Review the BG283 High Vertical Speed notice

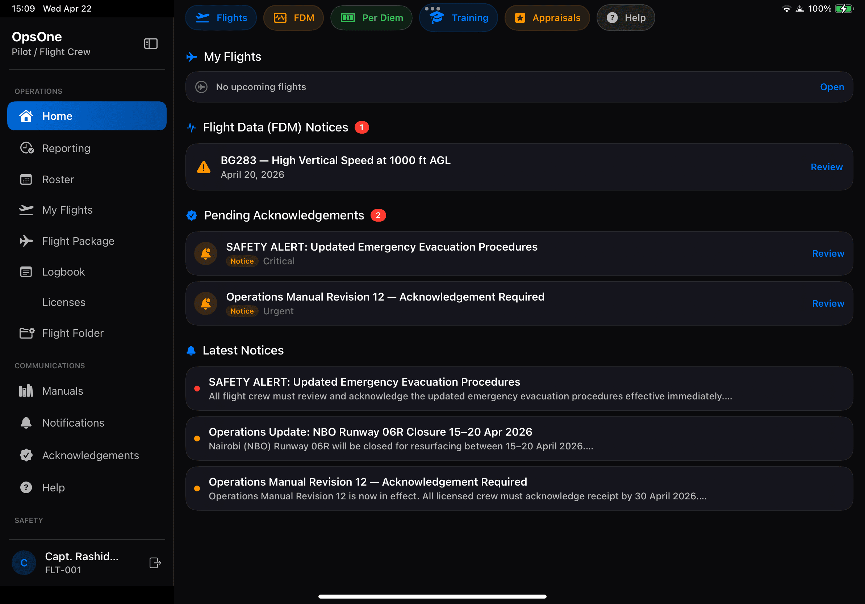[x=827, y=167]
